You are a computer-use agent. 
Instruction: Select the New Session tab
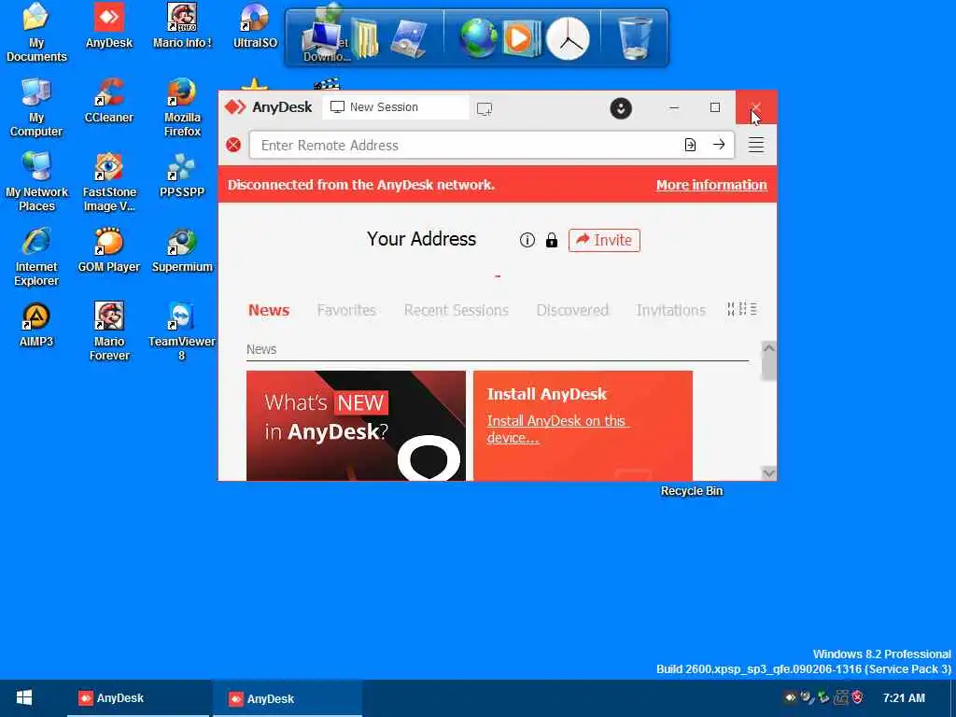(x=396, y=107)
